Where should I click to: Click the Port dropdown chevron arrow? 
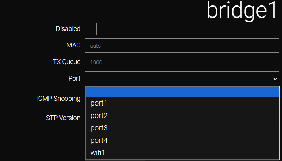click(275, 79)
